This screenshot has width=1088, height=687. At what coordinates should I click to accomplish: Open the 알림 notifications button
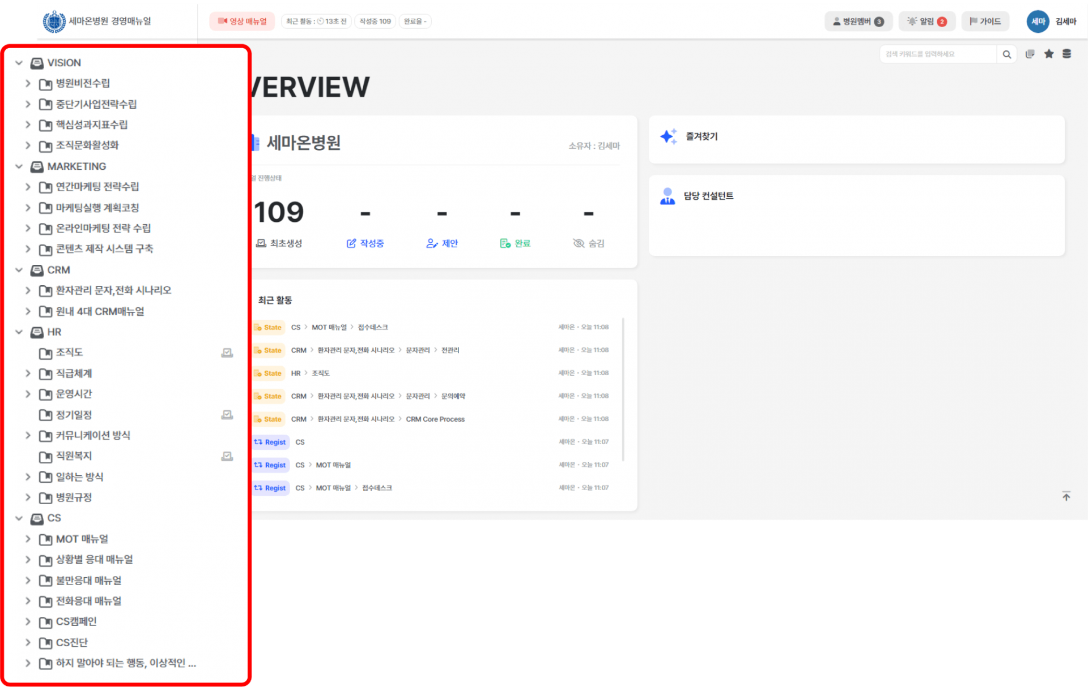tap(926, 22)
